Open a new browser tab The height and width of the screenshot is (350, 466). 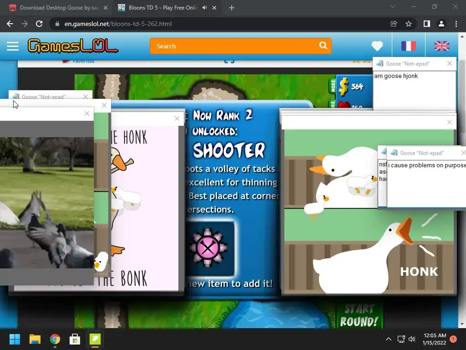point(232,8)
